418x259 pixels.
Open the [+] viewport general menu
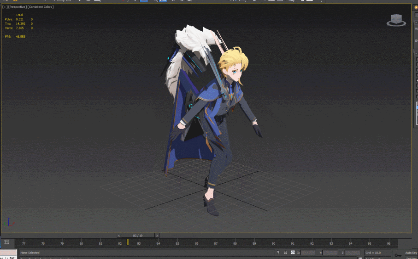point(5,7)
